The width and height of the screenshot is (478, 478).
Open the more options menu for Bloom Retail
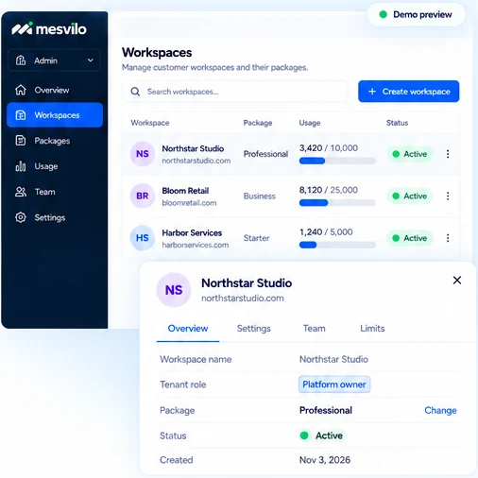click(x=448, y=196)
